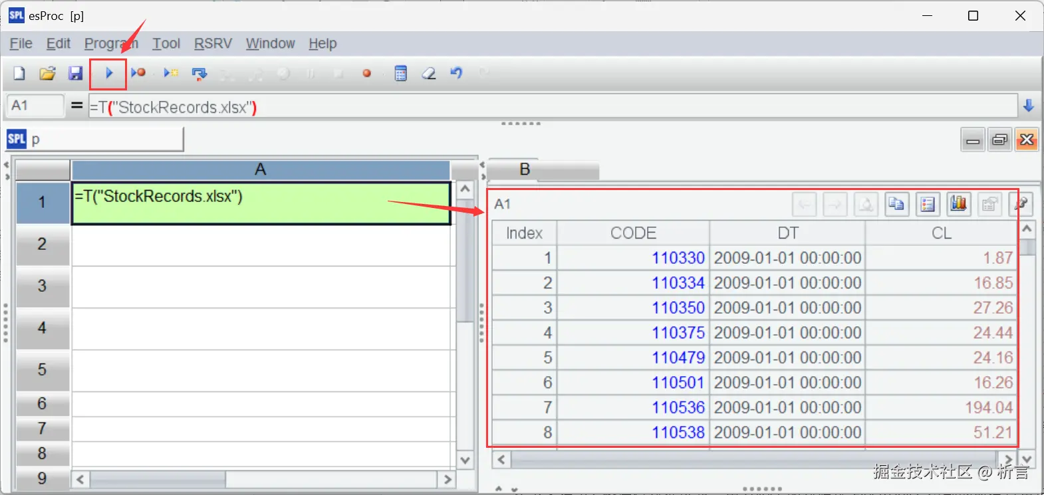
Task: Click the Index column header in result table
Action: [524, 233]
